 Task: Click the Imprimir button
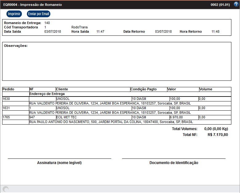[14, 14]
